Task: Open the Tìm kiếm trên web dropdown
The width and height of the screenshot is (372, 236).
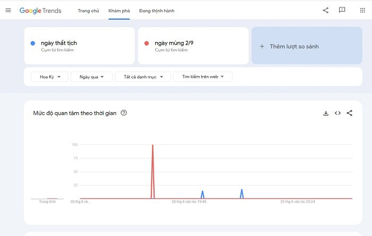Action: click(202, 77)
